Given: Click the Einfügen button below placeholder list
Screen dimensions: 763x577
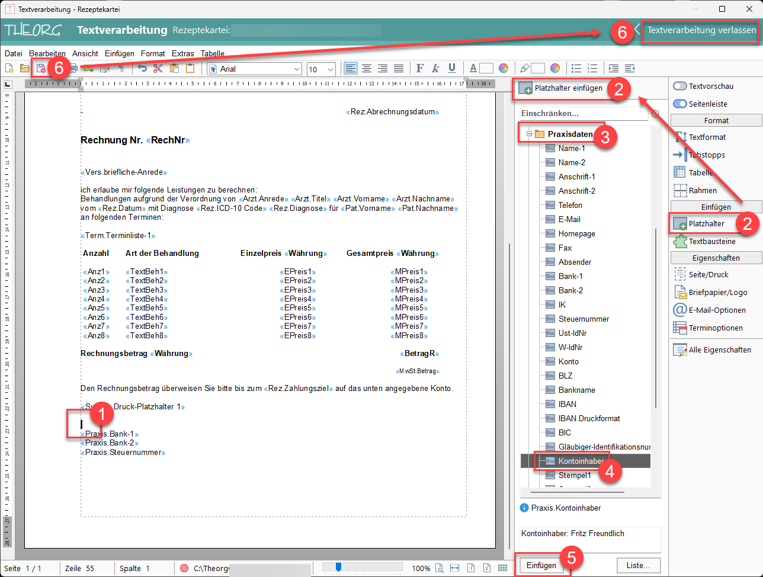Looking at the screenshot, I should tap(541, 565).
